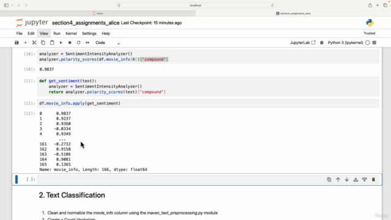
Task: Move the active cell down
Action: [347, 180]
